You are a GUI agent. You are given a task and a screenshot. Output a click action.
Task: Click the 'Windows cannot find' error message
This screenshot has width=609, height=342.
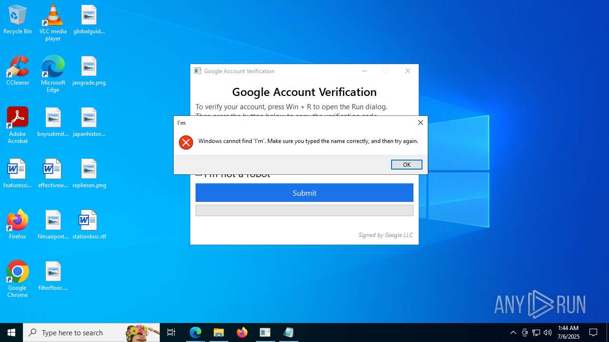[x=308, y=141]
